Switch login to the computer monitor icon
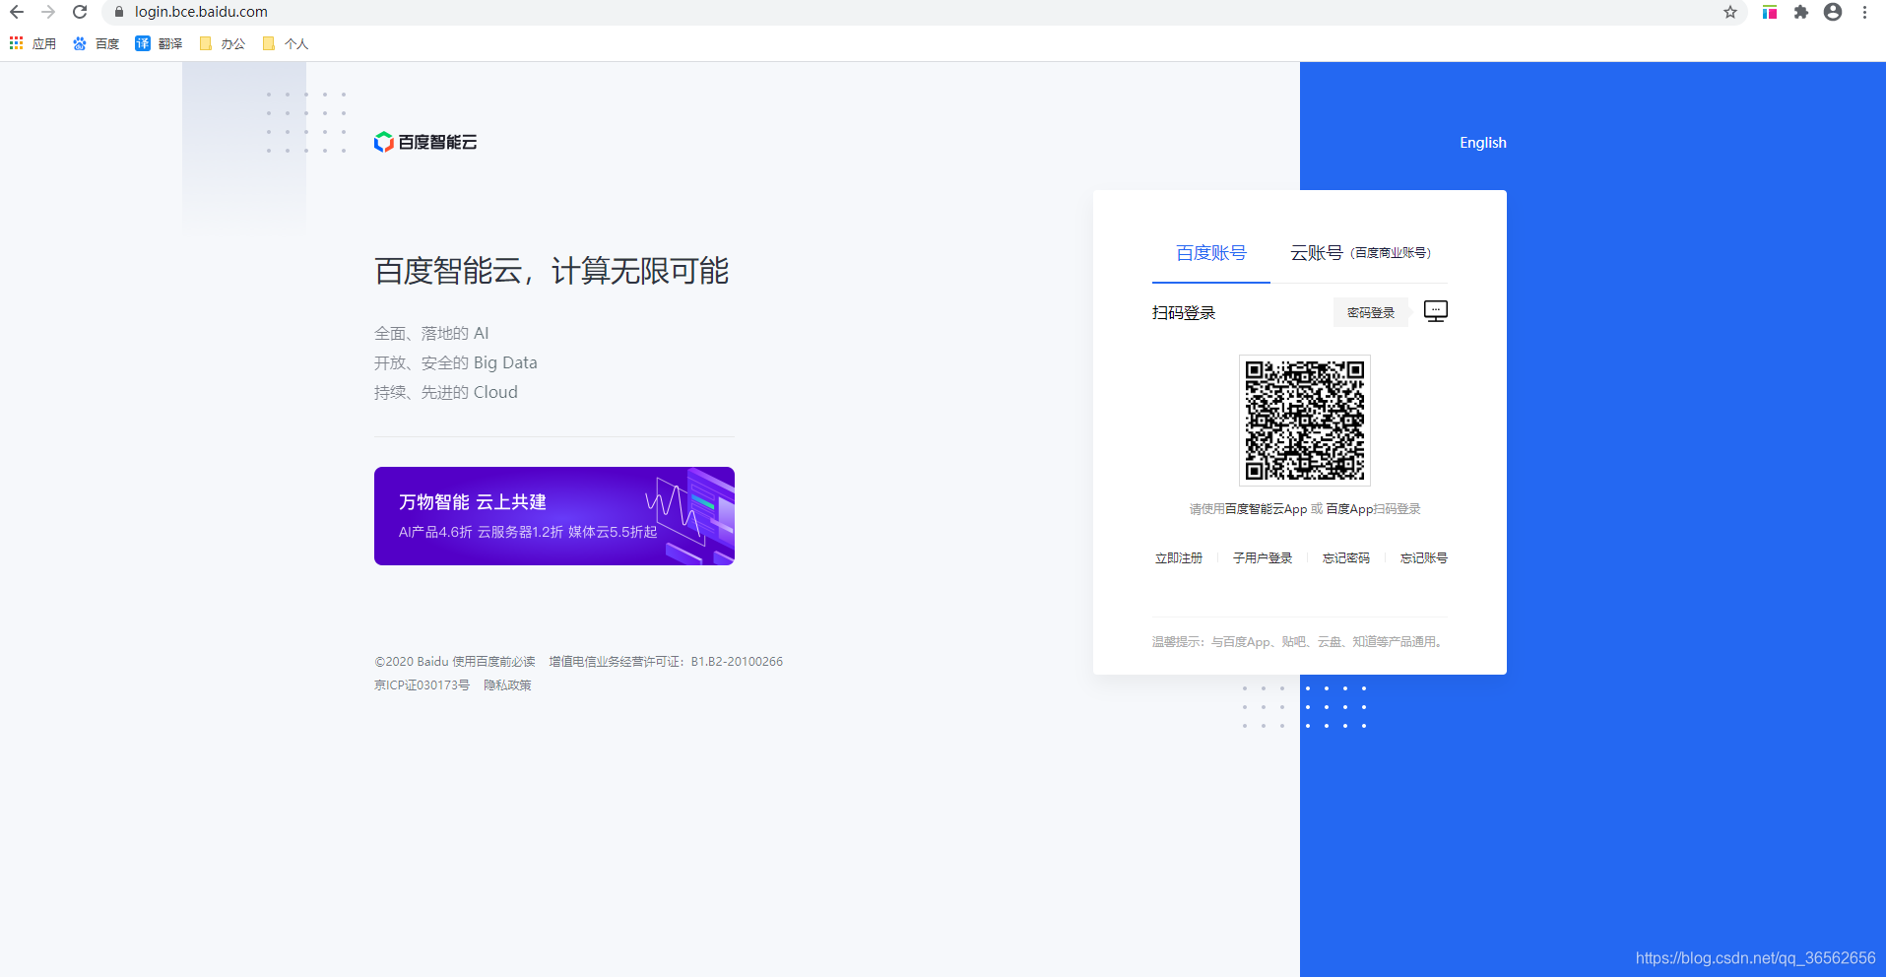The height and width of the screenshot is (977, 1886). pos(1436,311)
